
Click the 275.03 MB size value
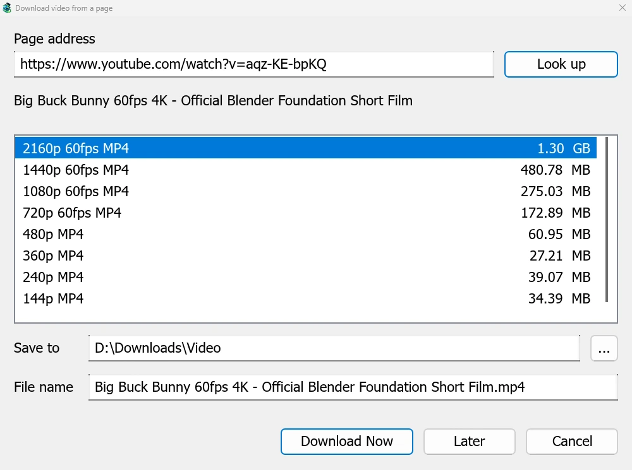point(555,191)
